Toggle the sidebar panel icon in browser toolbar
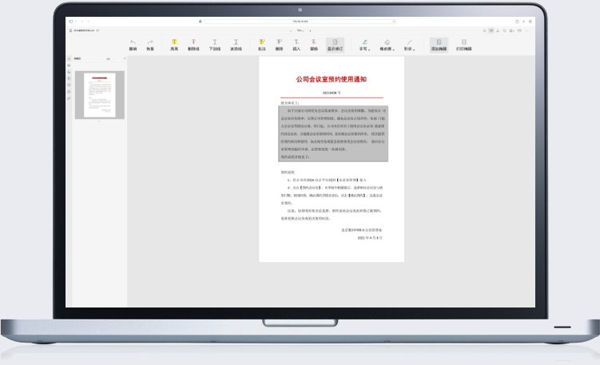The image size is (600, 365). coord(71,22)
